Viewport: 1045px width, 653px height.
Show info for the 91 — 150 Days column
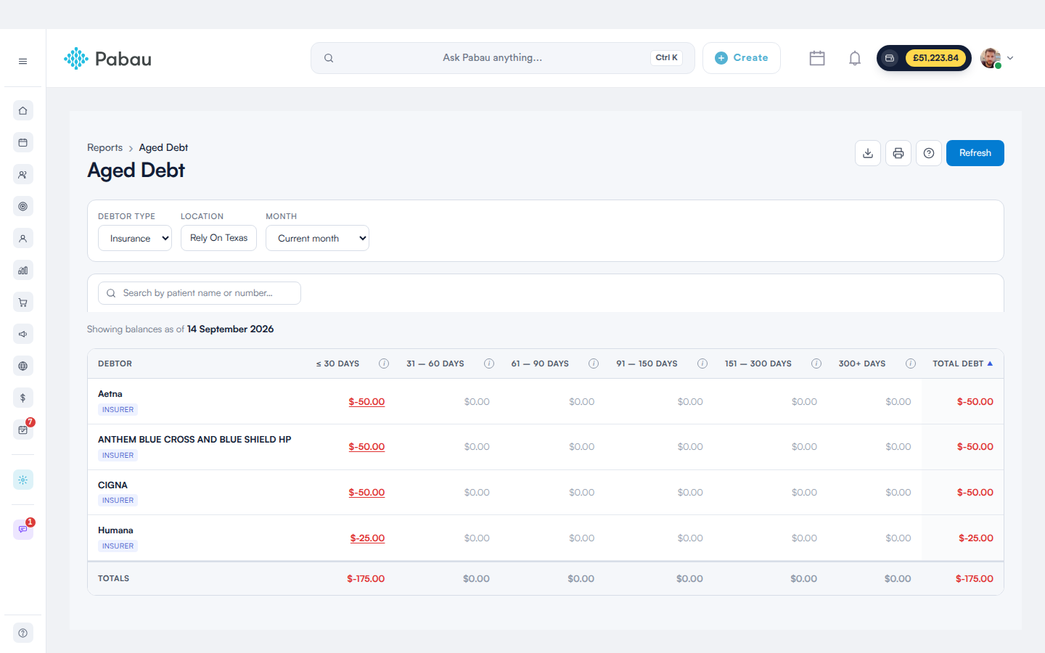pyautogui.click(x=702, y=364)
